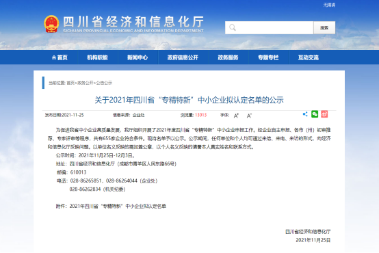Click 首页 in breadcrumb
379x253 pixels.
coord(70,83)
